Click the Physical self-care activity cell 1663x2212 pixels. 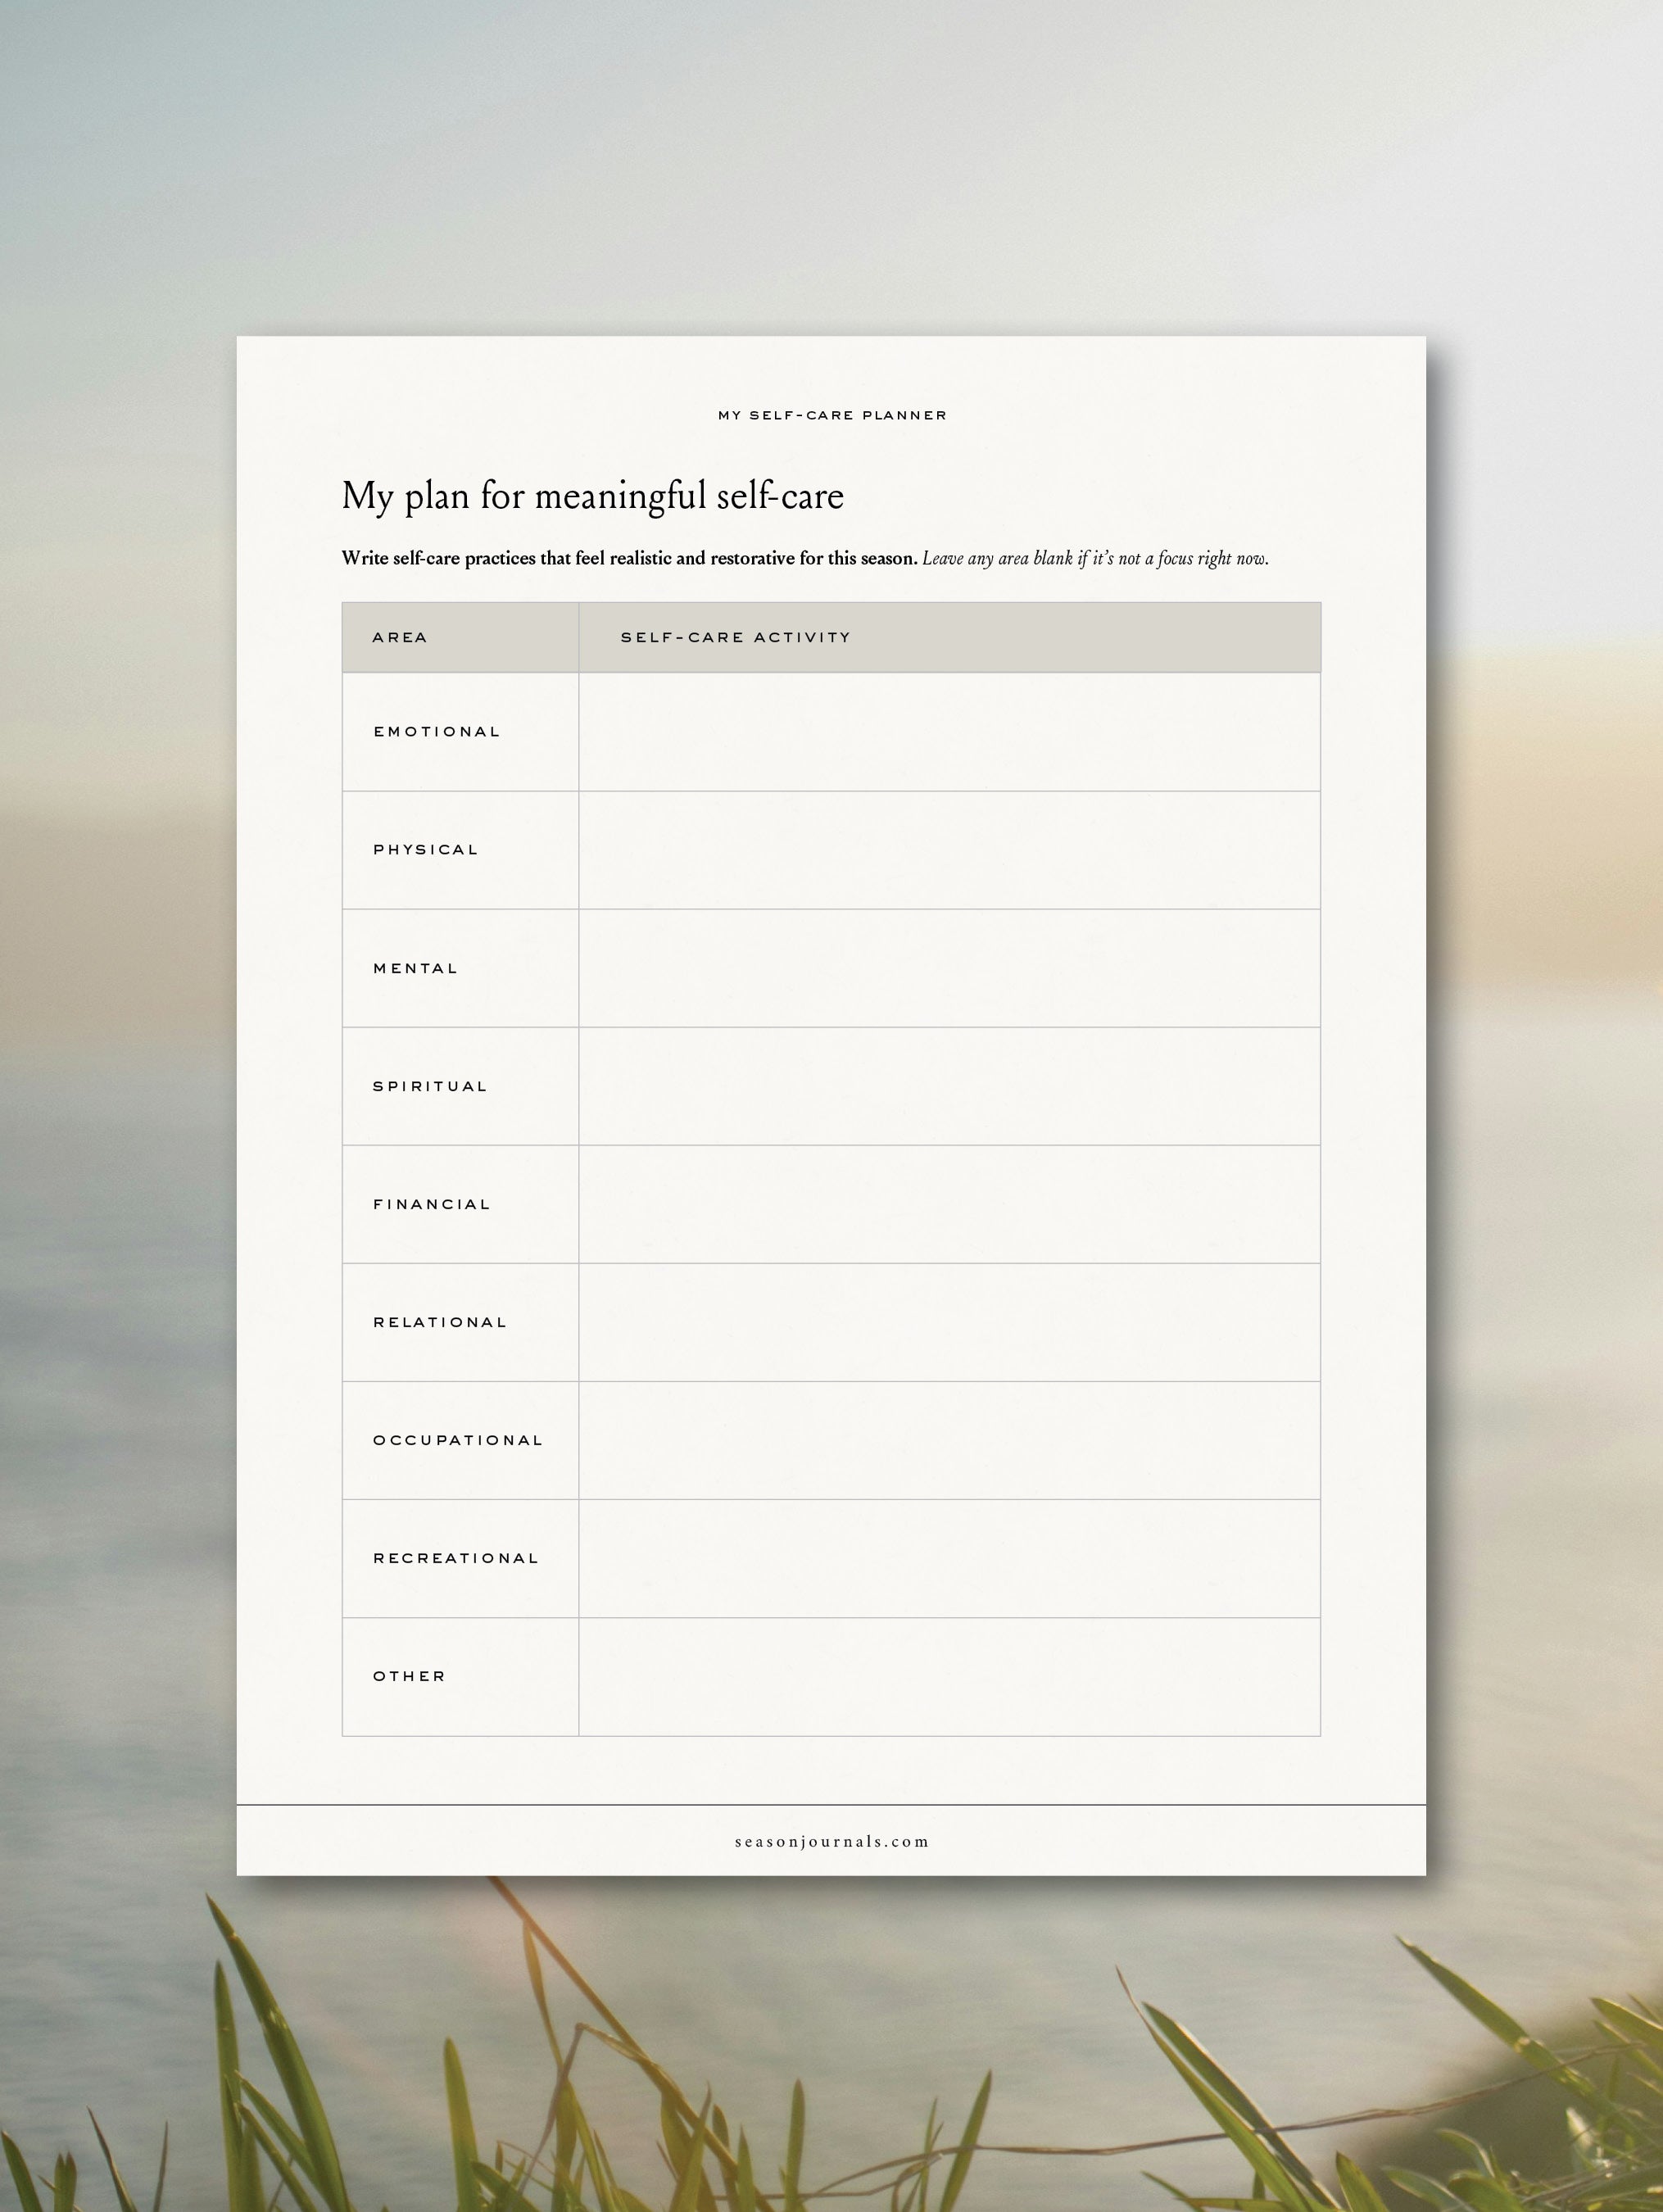point(949,849)
